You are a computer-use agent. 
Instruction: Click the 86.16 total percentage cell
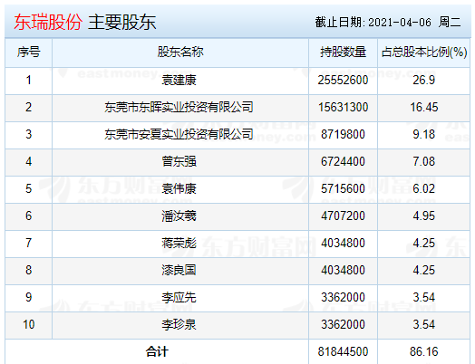click(x=424, y=351)
